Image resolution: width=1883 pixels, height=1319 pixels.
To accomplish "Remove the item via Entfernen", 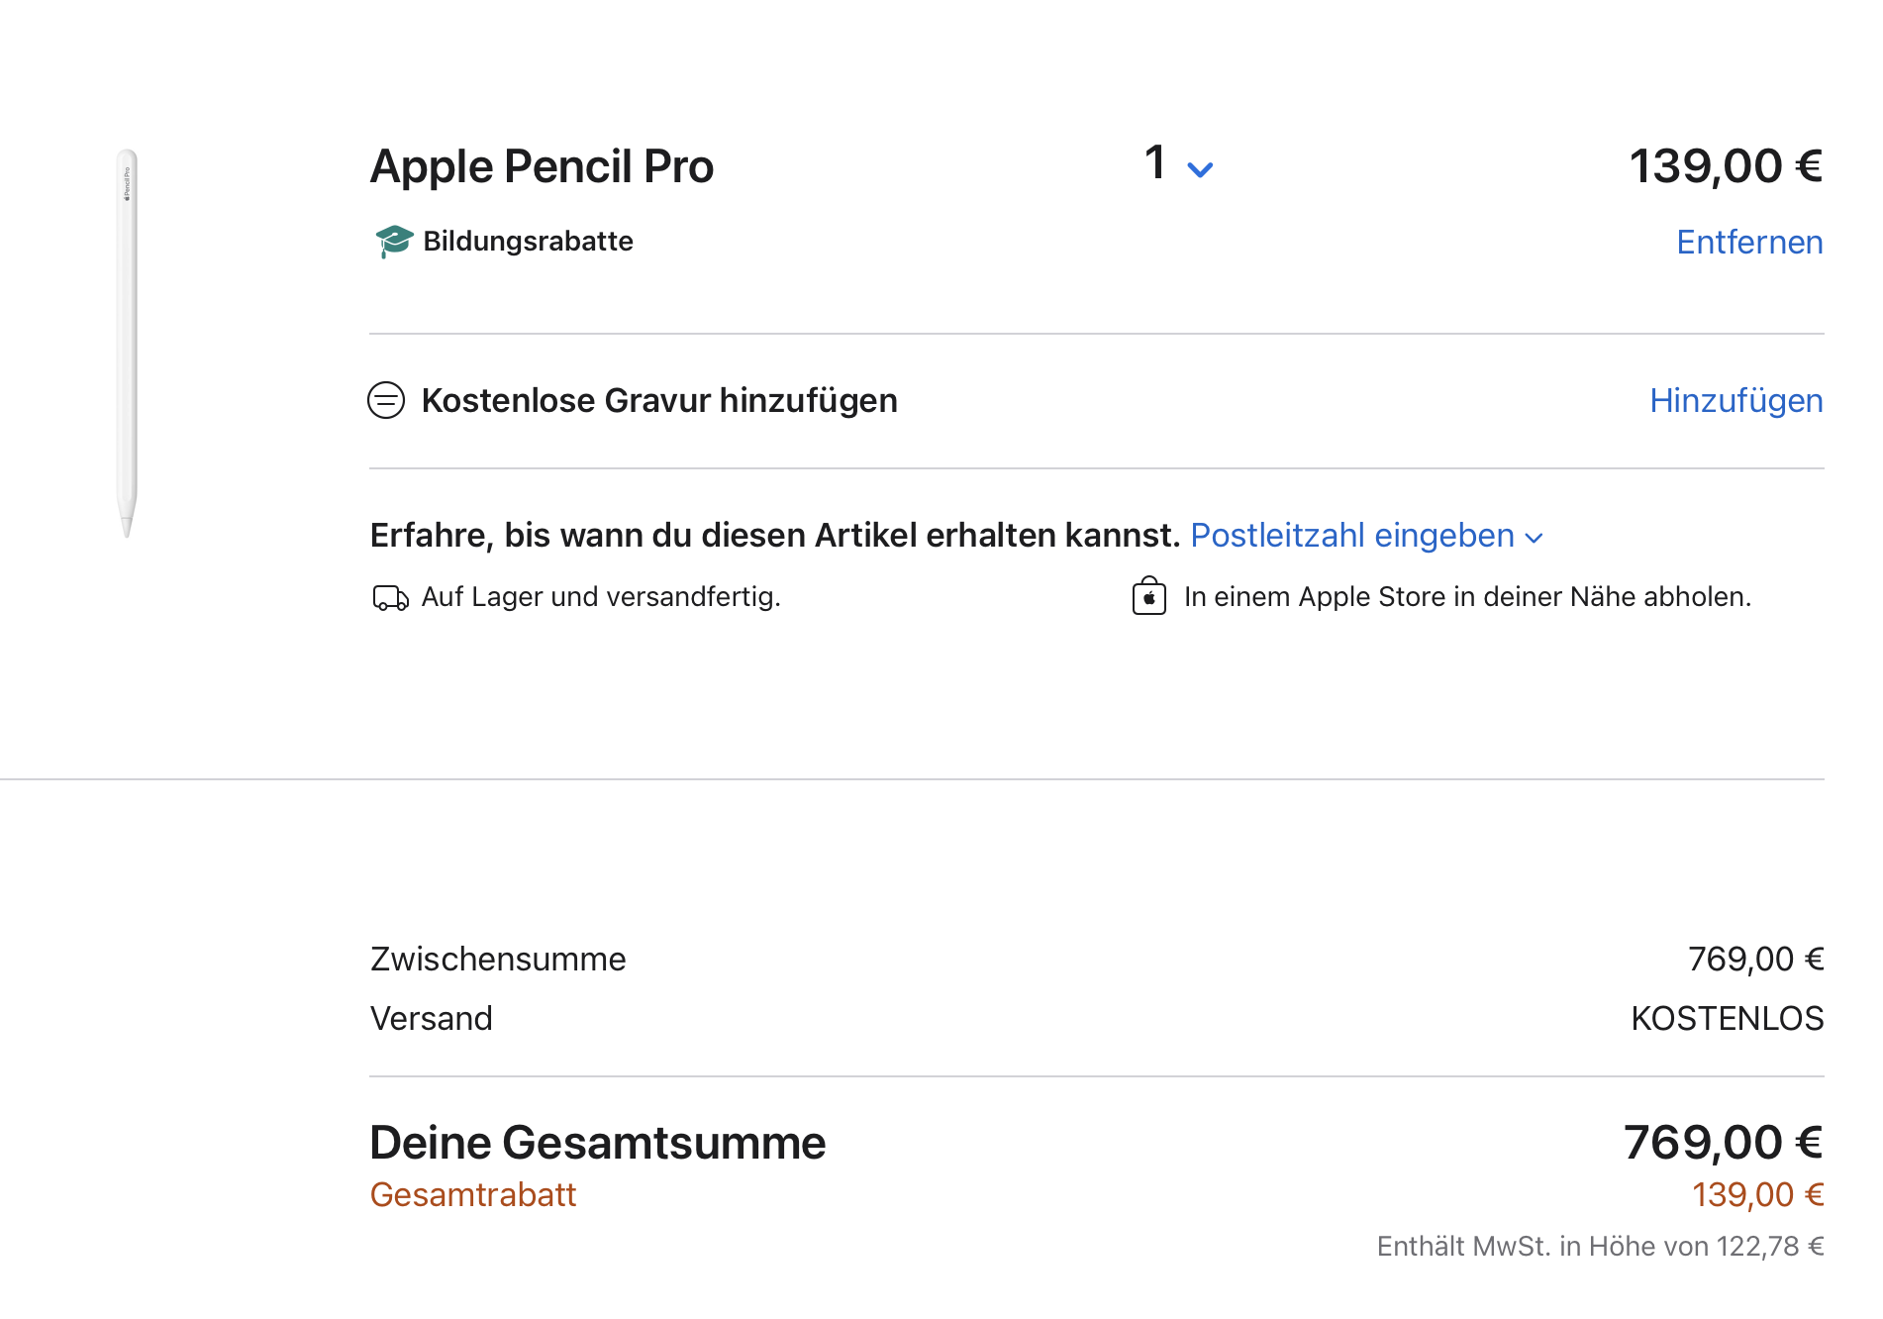I will pyautogui.click(x=1748, y=243).
